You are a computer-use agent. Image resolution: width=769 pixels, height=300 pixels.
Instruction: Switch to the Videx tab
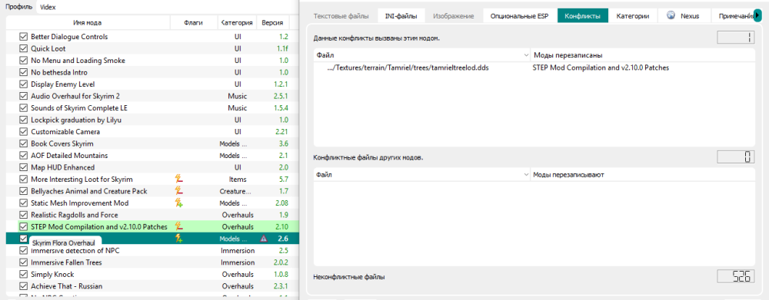click(48, 7)
